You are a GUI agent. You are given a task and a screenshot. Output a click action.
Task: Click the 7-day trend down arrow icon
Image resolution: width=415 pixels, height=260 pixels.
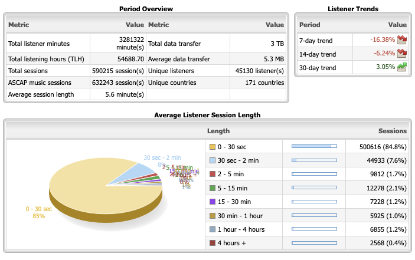(x=402, y=40)
